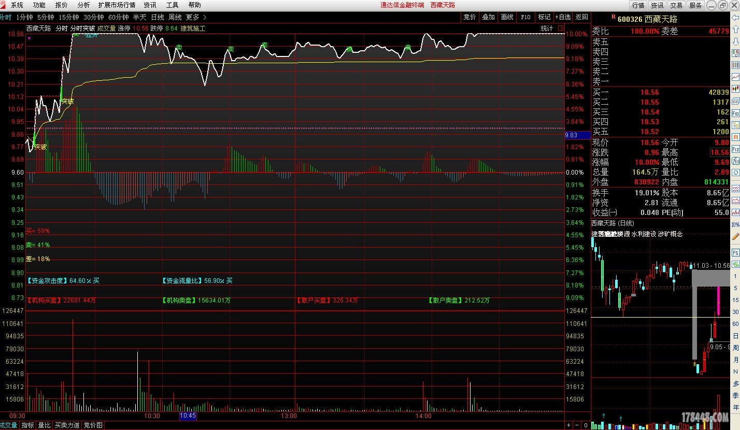740x430 pixels.
Task: Select 60-minute period in right sidebar
Action: (735, 324)
